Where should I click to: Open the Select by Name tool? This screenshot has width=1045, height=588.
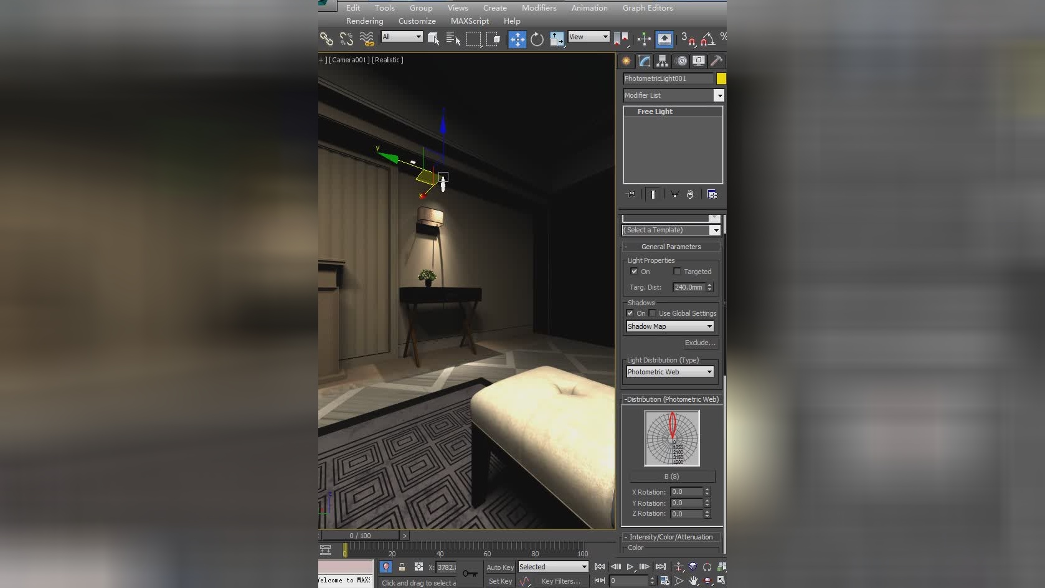coord(453,39)
